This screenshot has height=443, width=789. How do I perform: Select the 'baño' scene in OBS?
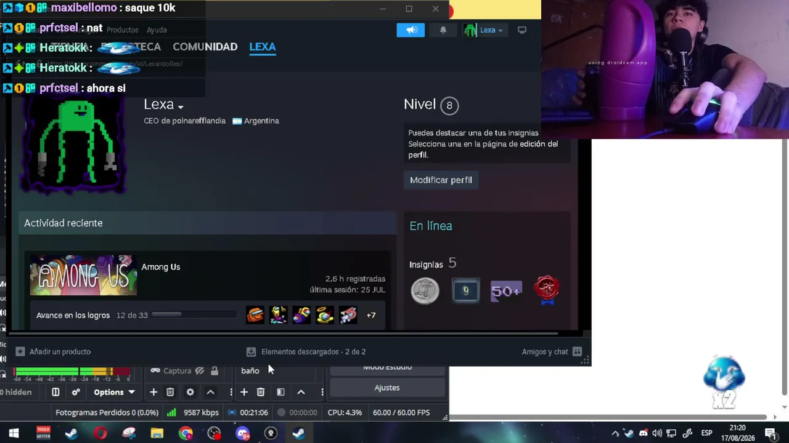(x=250, y=371)
